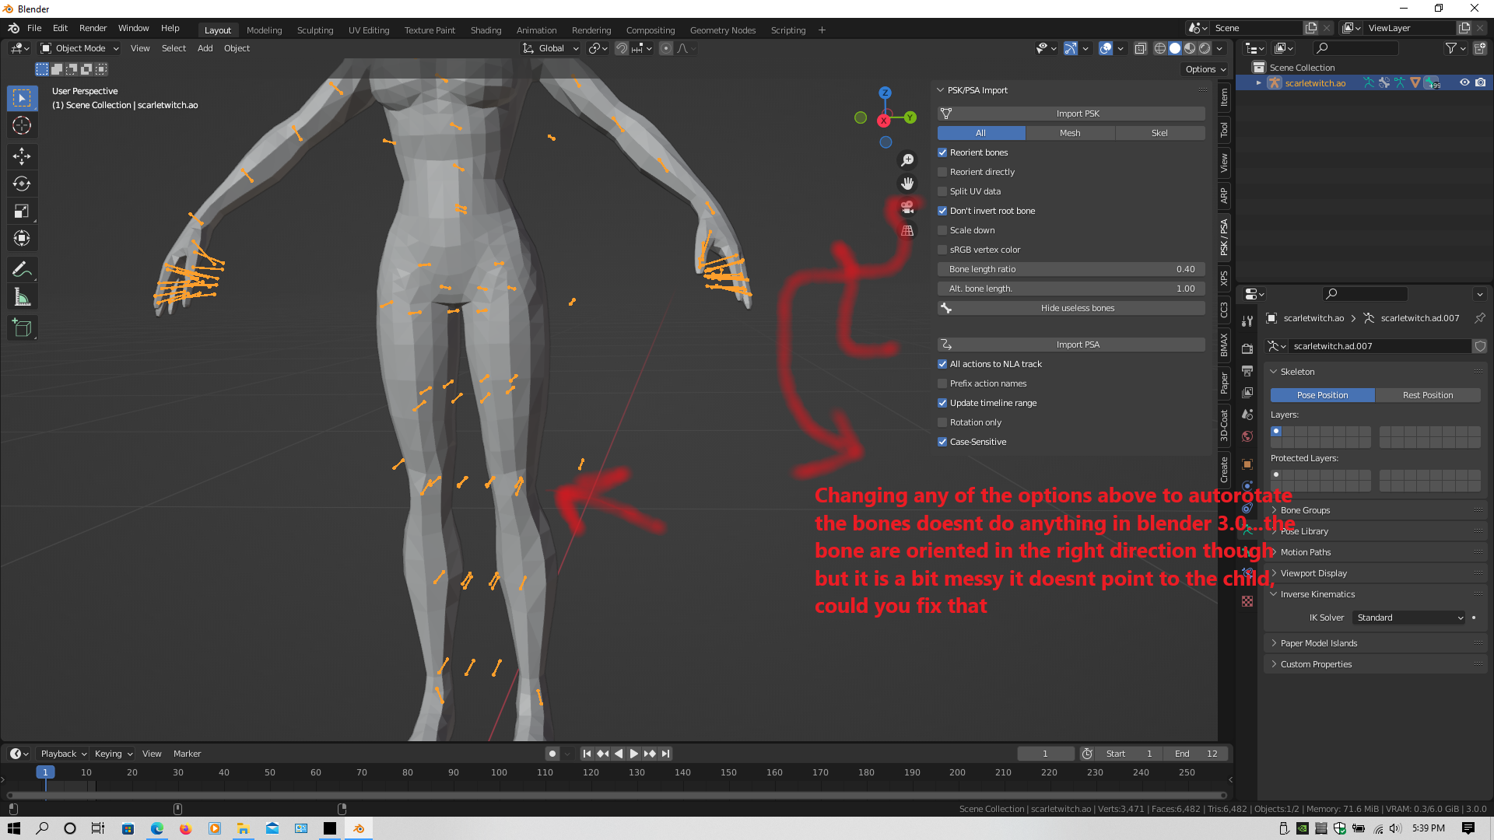Disable the Don't invert root bone option
Screen dimensions: 1494x840
click(942, 211)
